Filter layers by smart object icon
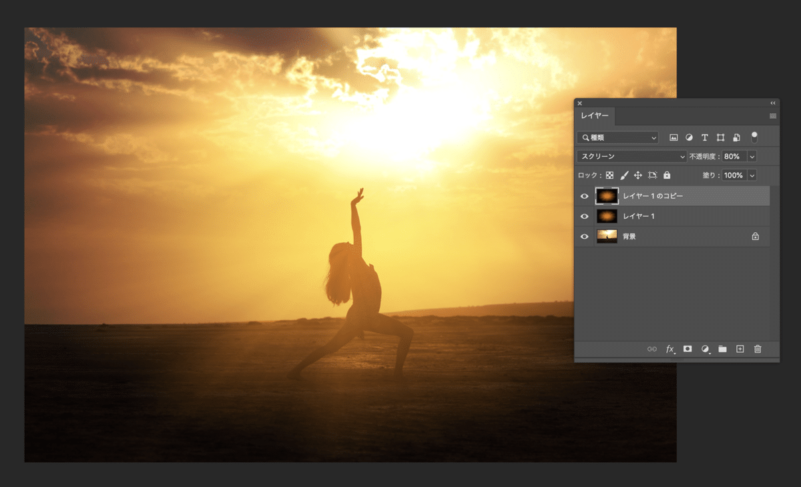The height and width of the screenshot is (487, 801). 736,137
